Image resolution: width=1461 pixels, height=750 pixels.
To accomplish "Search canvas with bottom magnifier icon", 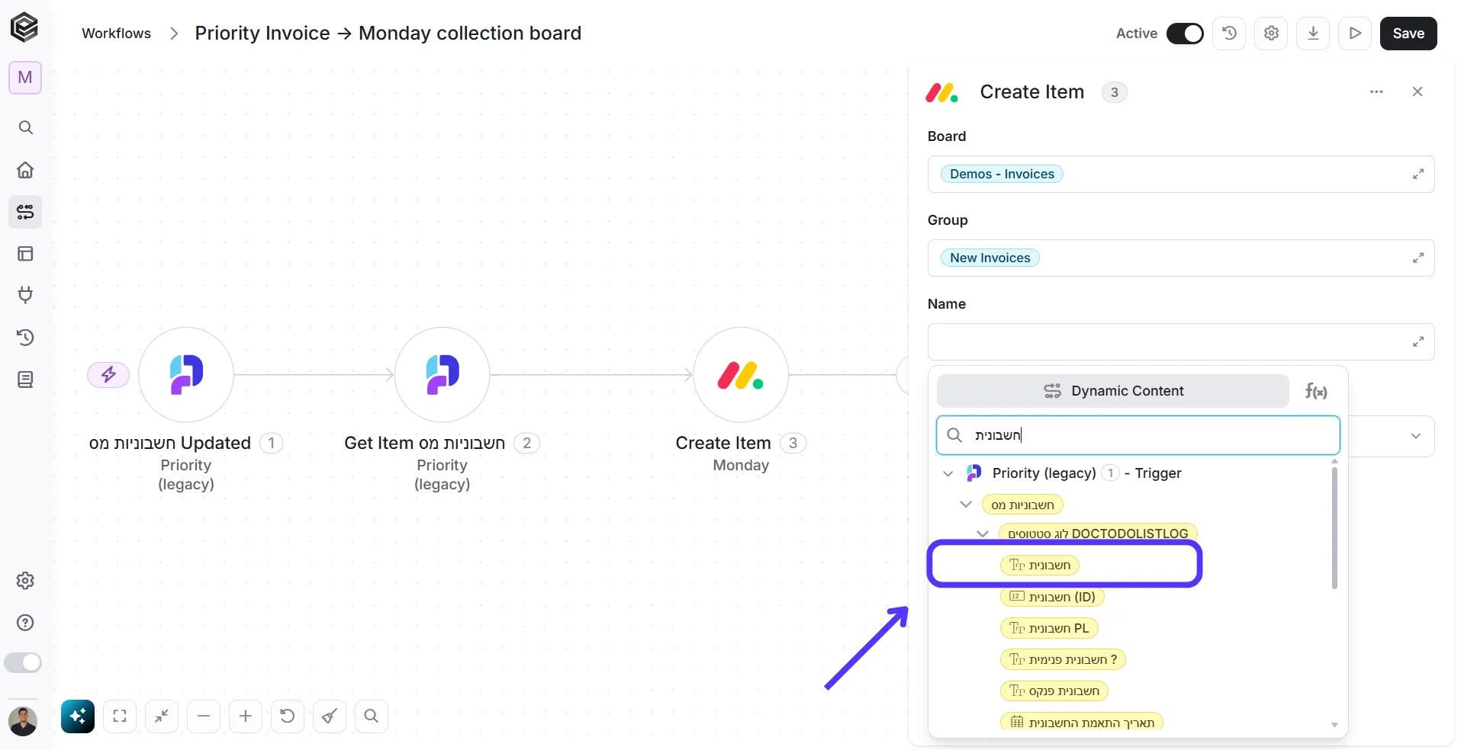I will [x=372, y=716].
